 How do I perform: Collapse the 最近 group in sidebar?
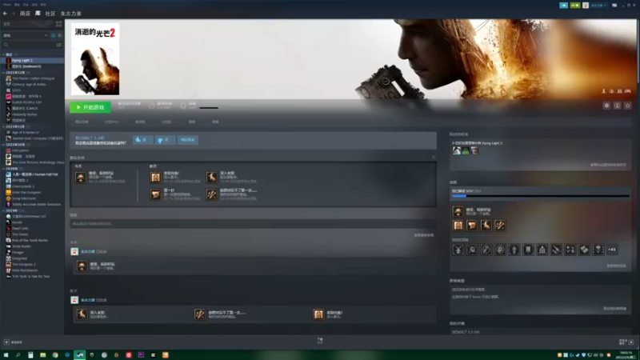point(3,54)
